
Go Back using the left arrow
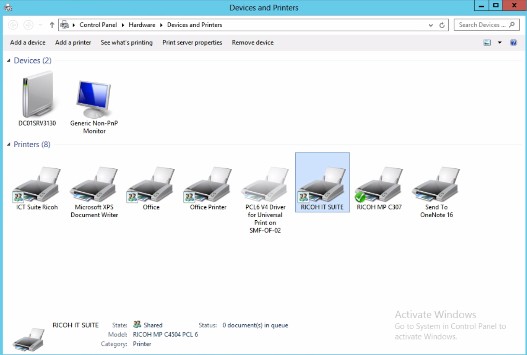pyautogui.click(x=13, y=25)
